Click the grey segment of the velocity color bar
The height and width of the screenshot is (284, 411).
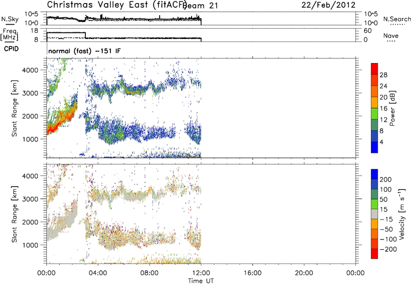pyautogui.click(x=375, y=214)
